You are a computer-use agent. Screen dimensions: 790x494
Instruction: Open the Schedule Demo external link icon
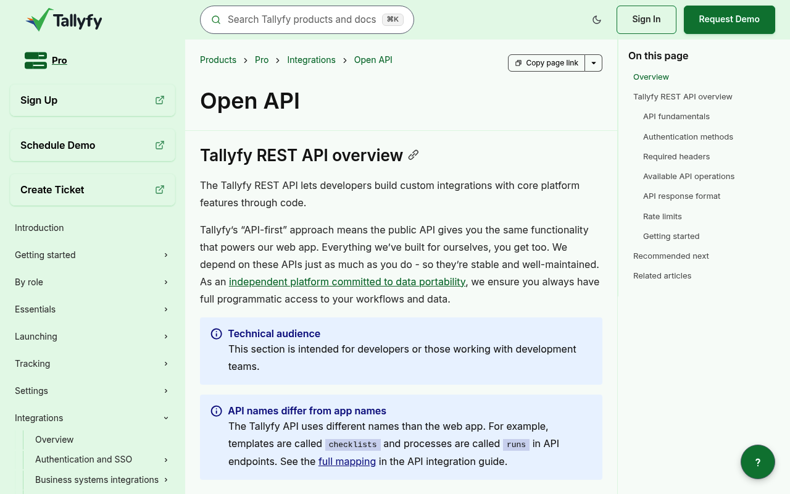(x=160, y=145)
